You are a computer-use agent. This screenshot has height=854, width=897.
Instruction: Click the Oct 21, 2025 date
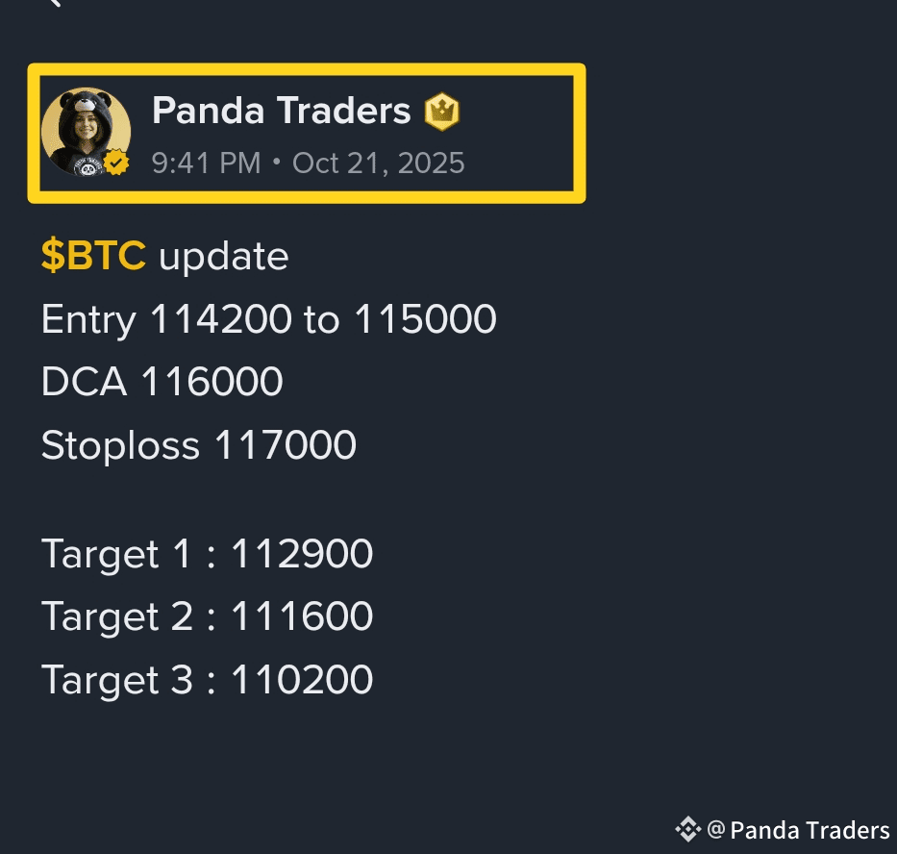378,163
